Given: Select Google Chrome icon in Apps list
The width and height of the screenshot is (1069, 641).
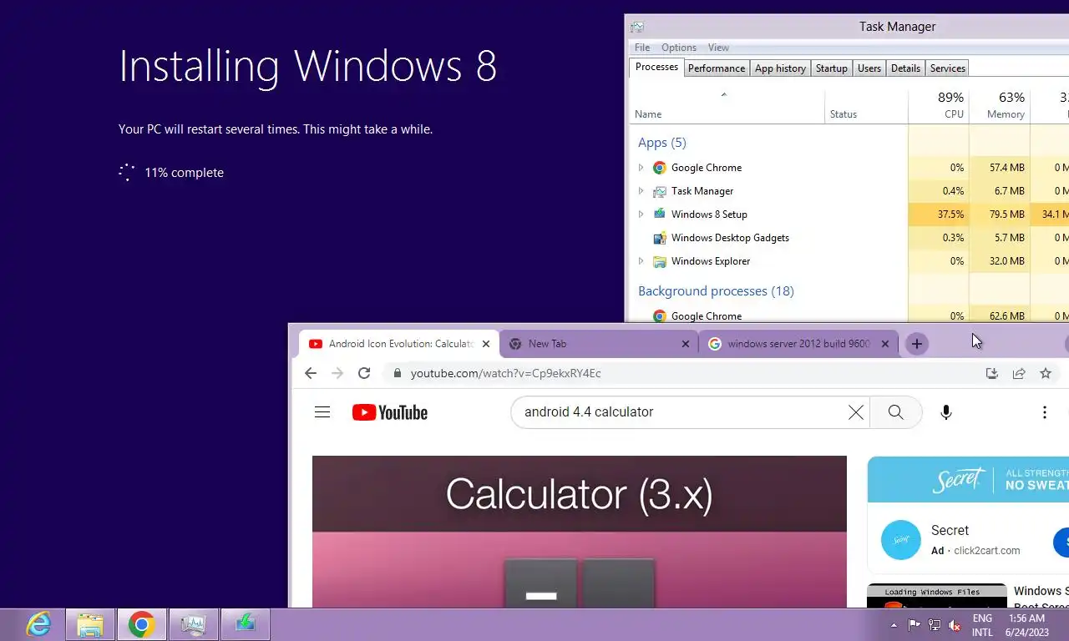Looking at the screenshot, I should tap(659, 168).
